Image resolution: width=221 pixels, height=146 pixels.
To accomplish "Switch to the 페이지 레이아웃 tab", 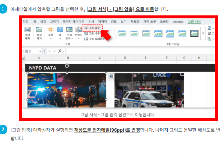I will click(x=74, y=22).
